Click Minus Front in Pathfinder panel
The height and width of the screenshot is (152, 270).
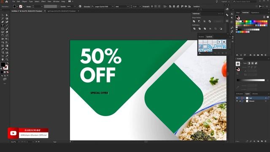click(x=199, y=22)
